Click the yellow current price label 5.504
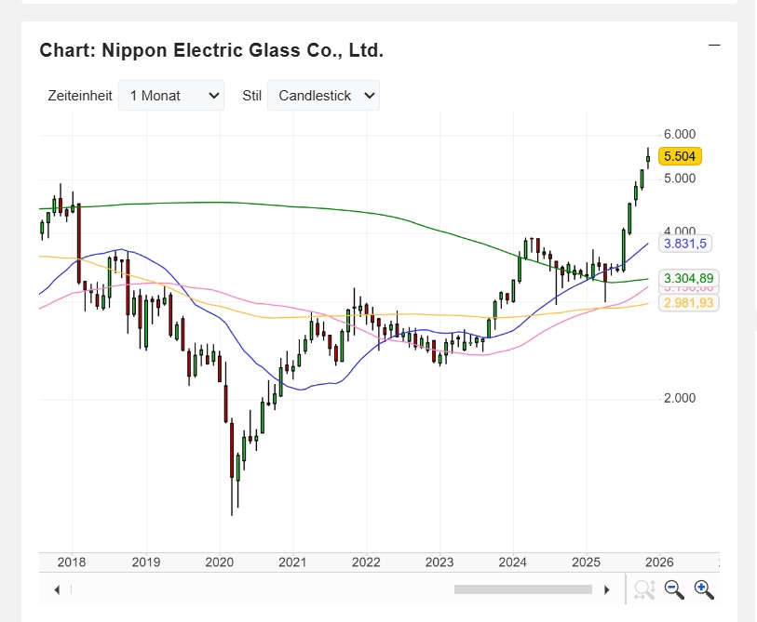Screen dimensions: 757x622 point(679,156)
